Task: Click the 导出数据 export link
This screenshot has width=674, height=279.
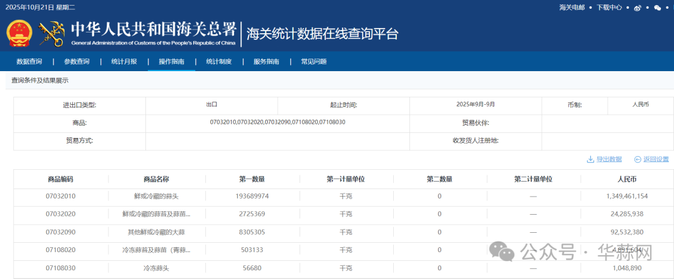Action: pos(609,159)
